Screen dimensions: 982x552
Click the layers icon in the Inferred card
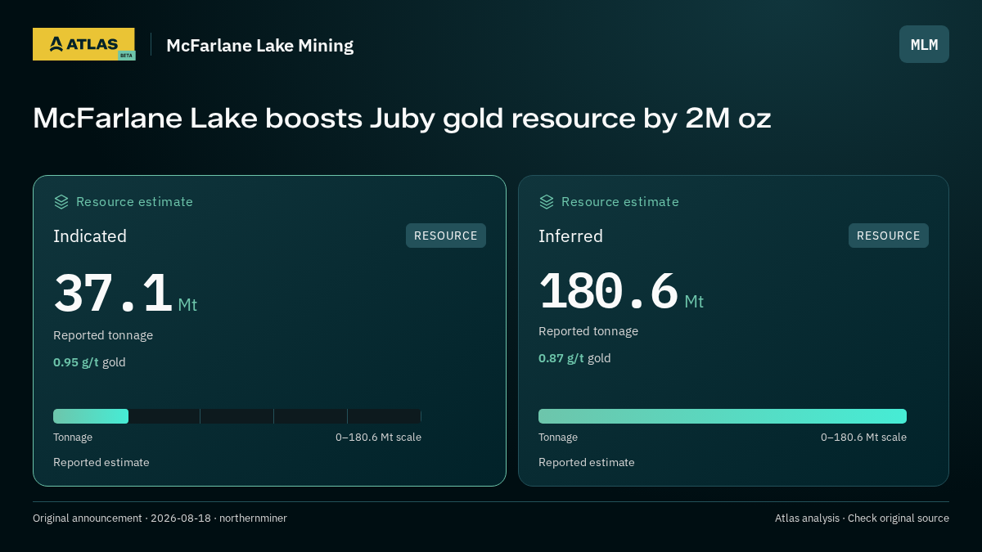point(547,202)
